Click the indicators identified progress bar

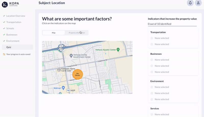[x=172, y=26]
